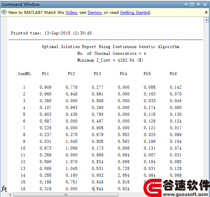Click the fx function browser icon

[4, 189]
